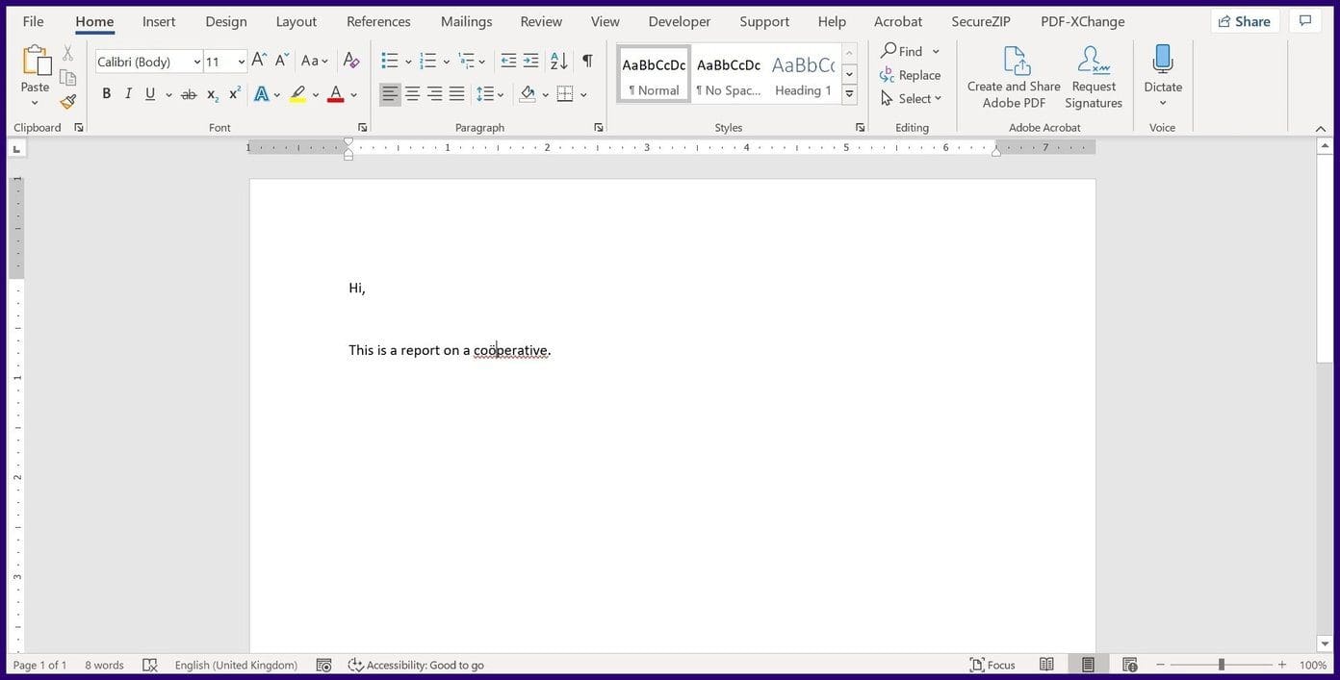The width and height of the screenshot is (1340, 680).
Task: Decrease paragraph indent
Action: 508,61
